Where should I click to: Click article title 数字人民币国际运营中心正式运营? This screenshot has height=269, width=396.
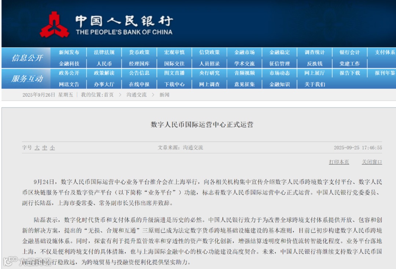pos(202,125)
